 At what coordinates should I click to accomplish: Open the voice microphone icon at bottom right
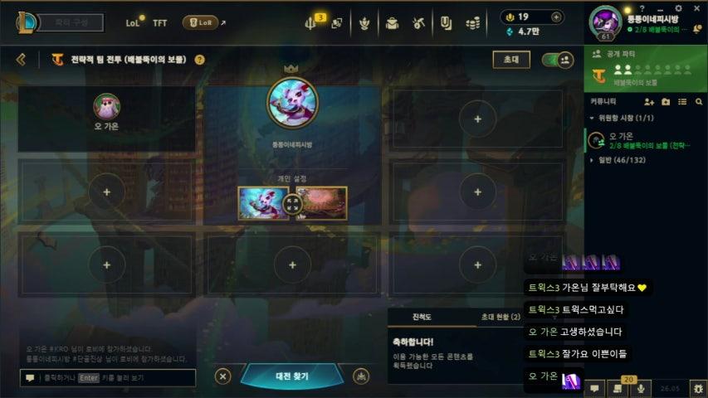(x=641, y=389)
